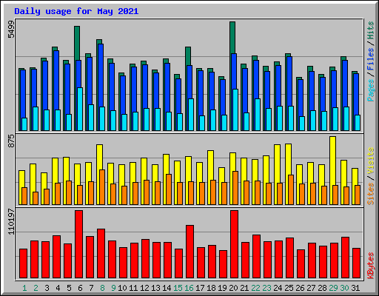
Task: Click the 5499 axis value
Action: (x=11, y=30)
